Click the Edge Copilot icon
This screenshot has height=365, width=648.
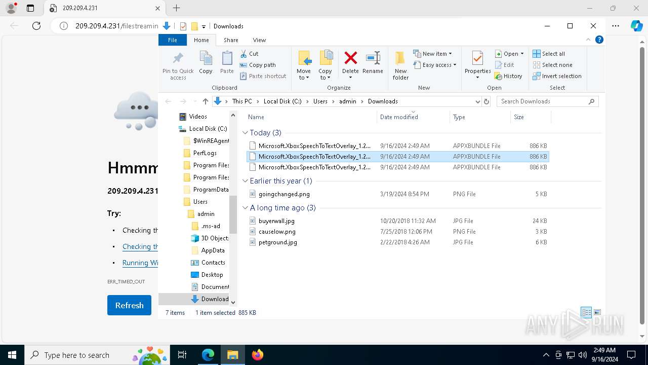[x=636, y=26]
